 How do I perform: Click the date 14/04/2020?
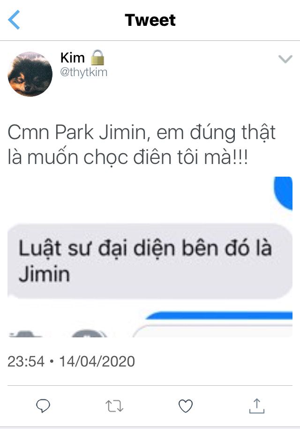coord(97,361)
